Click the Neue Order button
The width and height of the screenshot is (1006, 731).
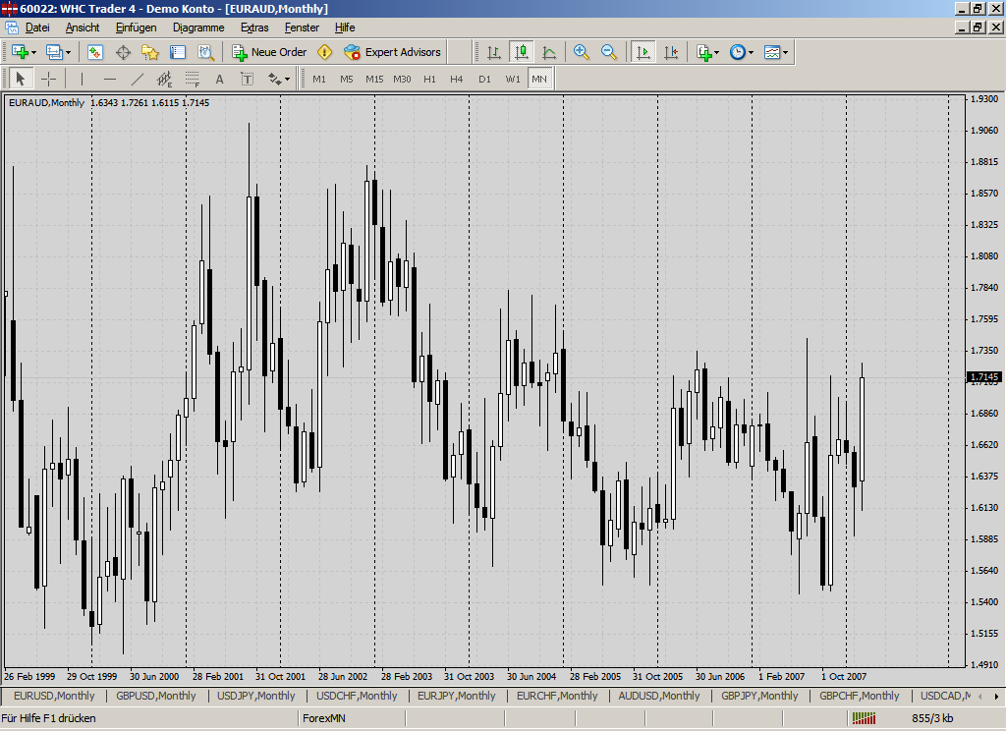pyautogui.click(x=269, y=52)
